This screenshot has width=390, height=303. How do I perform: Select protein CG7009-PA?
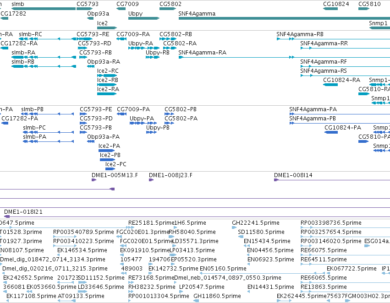(x=121, y=114)
